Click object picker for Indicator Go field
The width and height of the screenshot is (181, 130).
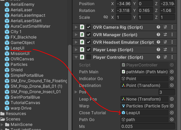click(x=172, y=78)
